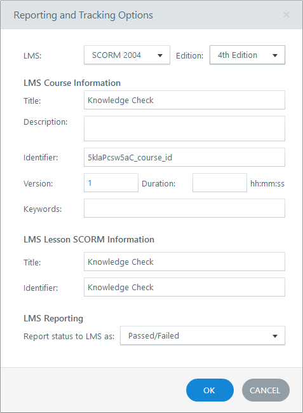Open the LMS dropdown showing SCORM 2004
This screenshot has height=413, width=303.
127,55
